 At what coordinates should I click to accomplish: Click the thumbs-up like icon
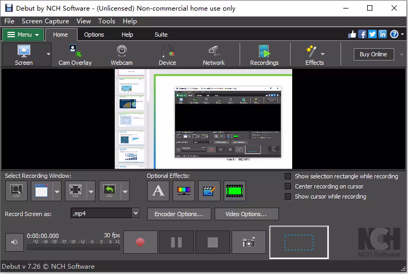coord(352,35)
